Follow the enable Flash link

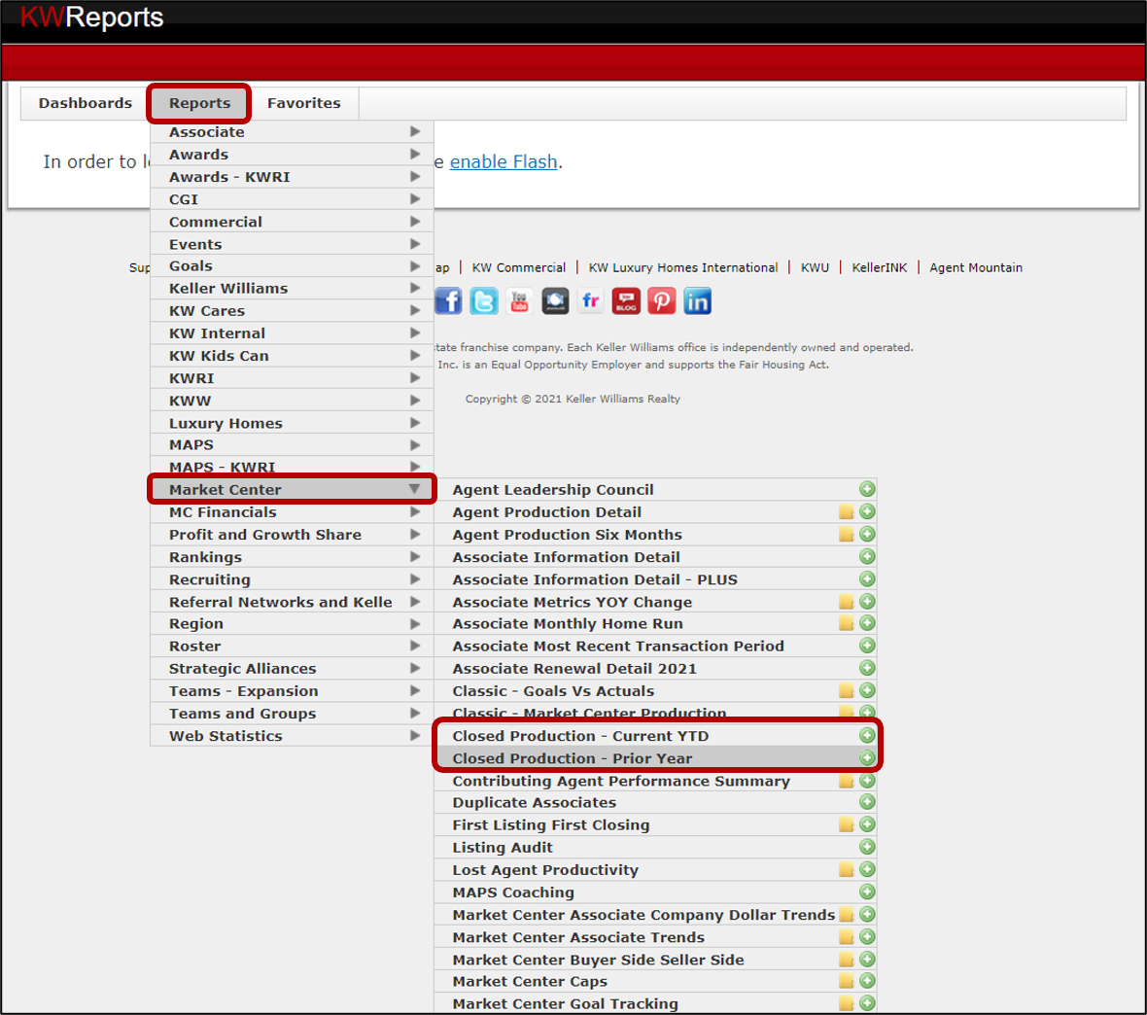(504, 161)
